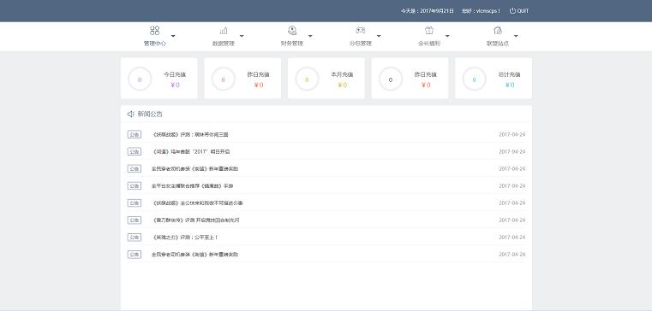This screenshot has height=311, width=652.
Task: Open the 《英魂之刃》评测 announcement
Action: (185, 238)
